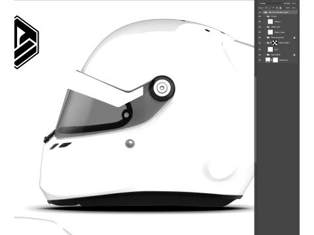Click the lock icon on first locked group
The width and height of the screenshot is (314, 235).
point(294,38)
